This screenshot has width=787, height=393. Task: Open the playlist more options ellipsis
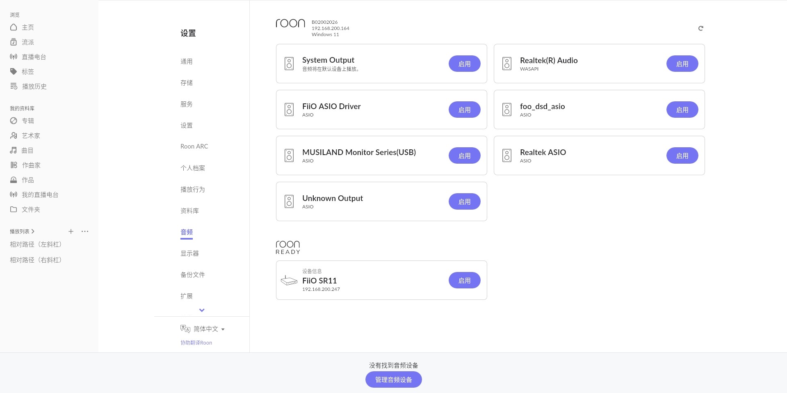(x=85, y=231)
